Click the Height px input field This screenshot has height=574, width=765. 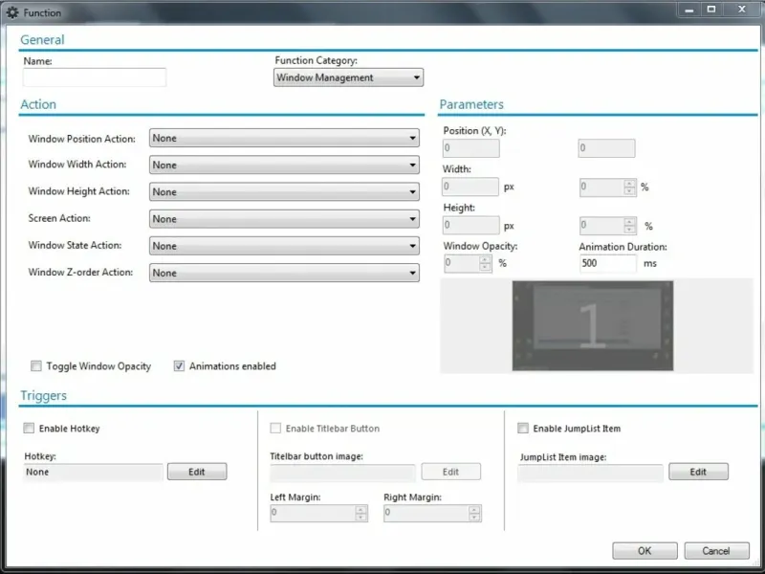point(470,225)
